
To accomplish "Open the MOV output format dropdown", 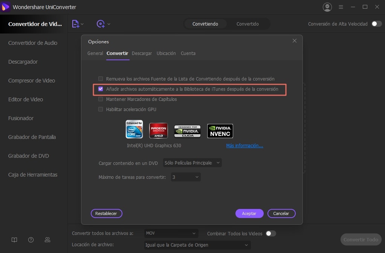I will tap(171, 233).
